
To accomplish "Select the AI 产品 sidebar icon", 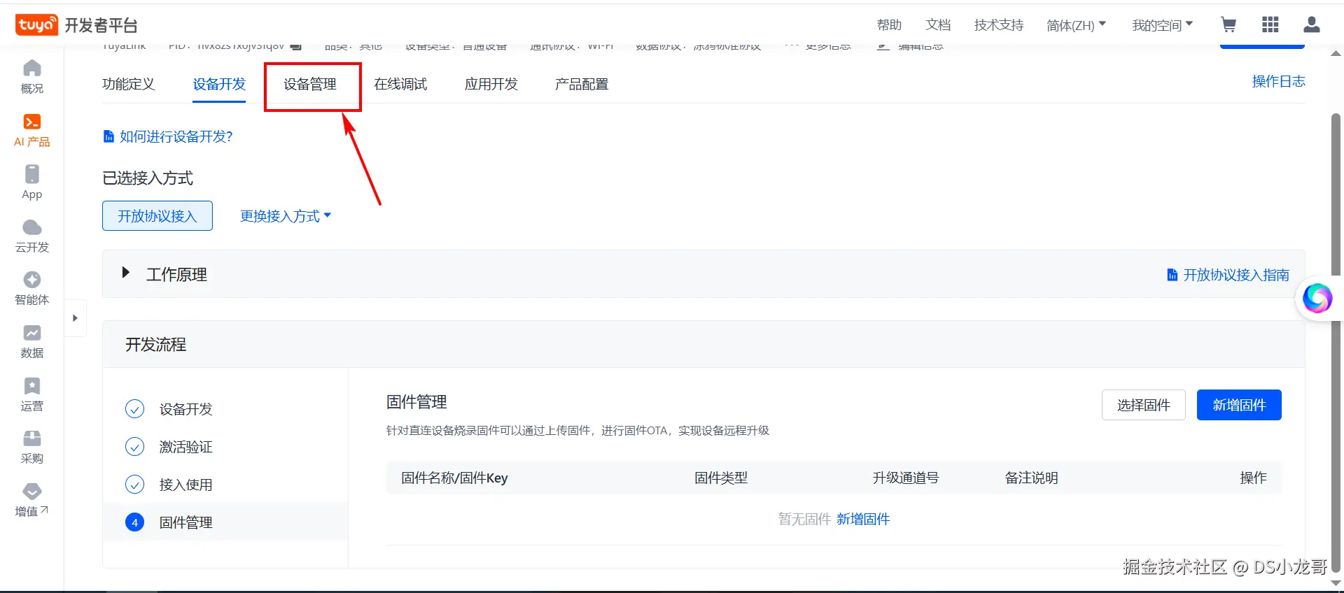I will (x=32, y=122).
